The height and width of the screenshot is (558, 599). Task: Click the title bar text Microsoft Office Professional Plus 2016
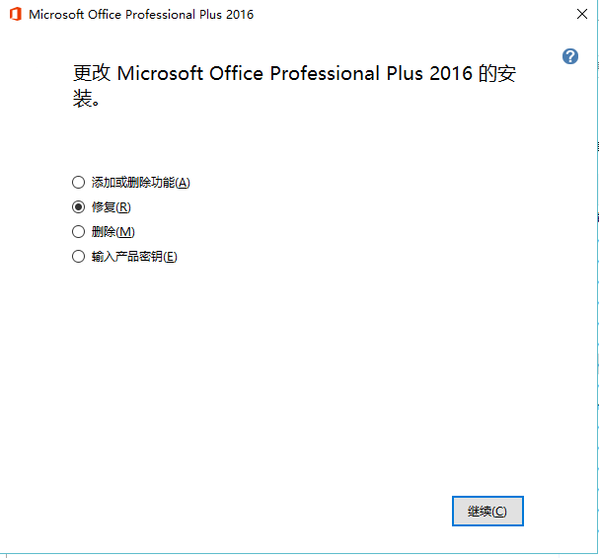pos(141,15)
